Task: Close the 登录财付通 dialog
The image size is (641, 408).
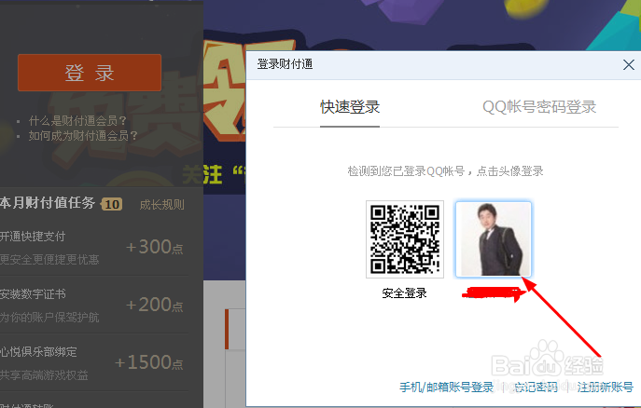Action: [x=628, y=64]
